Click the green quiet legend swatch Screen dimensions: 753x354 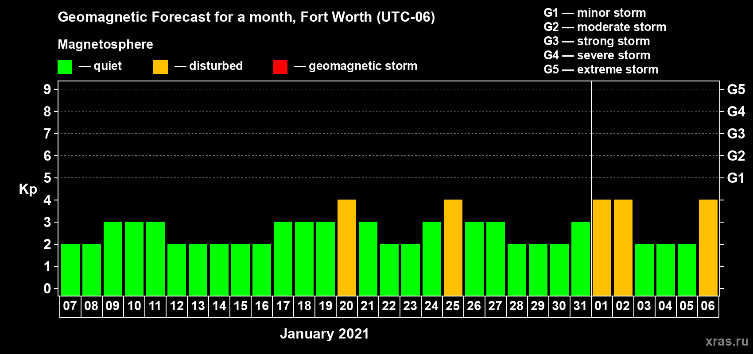pyautogui.click(x=65, y=67)
